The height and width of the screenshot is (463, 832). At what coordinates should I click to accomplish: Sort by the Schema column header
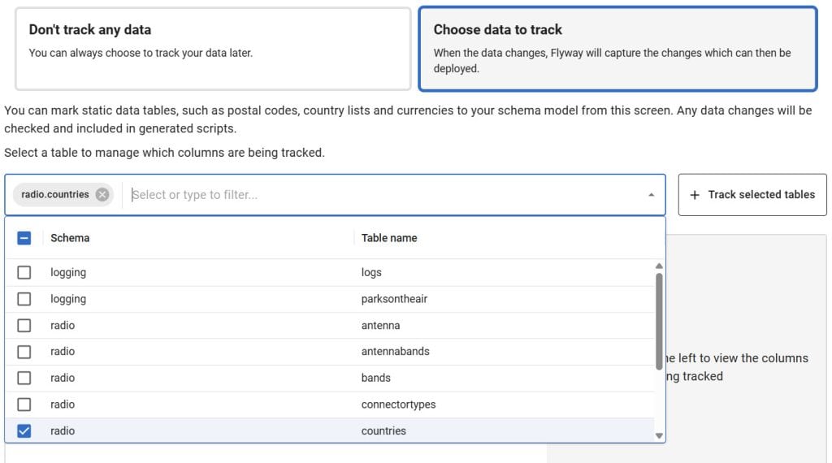[70, 238]
